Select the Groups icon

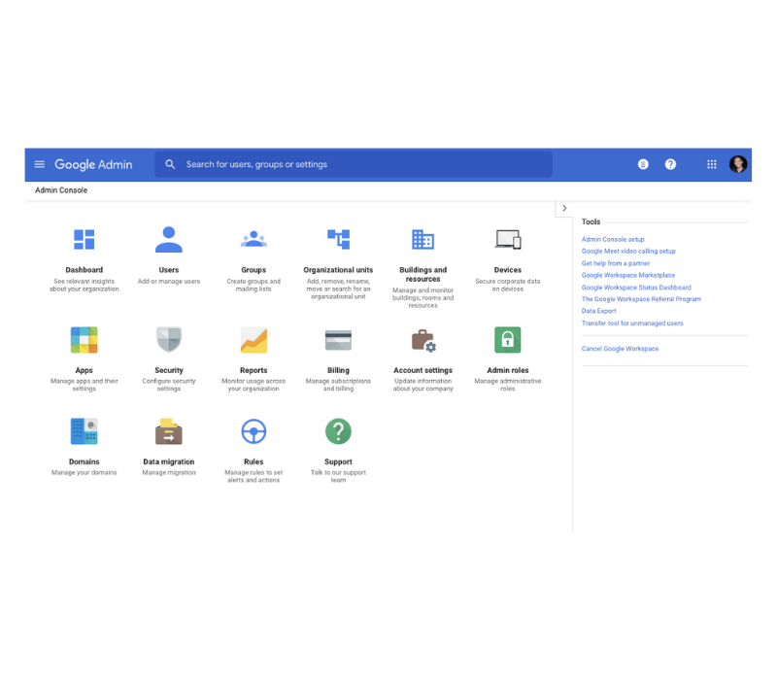(253, 239)
